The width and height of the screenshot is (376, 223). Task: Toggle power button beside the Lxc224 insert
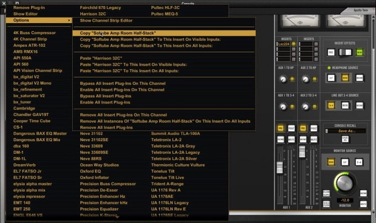point(293,44)
